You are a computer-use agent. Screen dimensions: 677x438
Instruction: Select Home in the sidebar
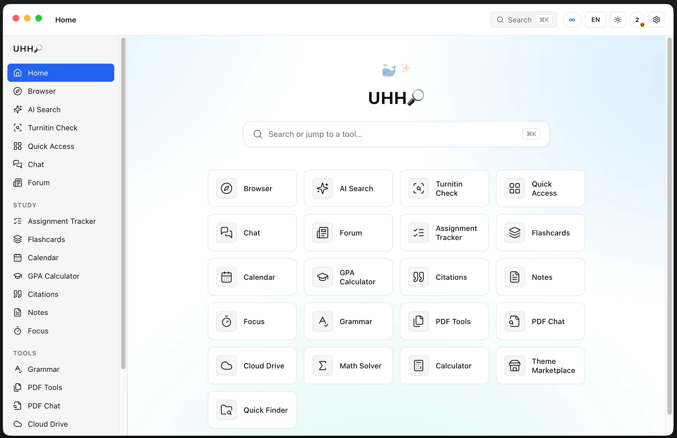[x=61, y=73]
